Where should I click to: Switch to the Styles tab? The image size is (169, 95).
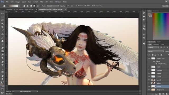click(159, 42)
